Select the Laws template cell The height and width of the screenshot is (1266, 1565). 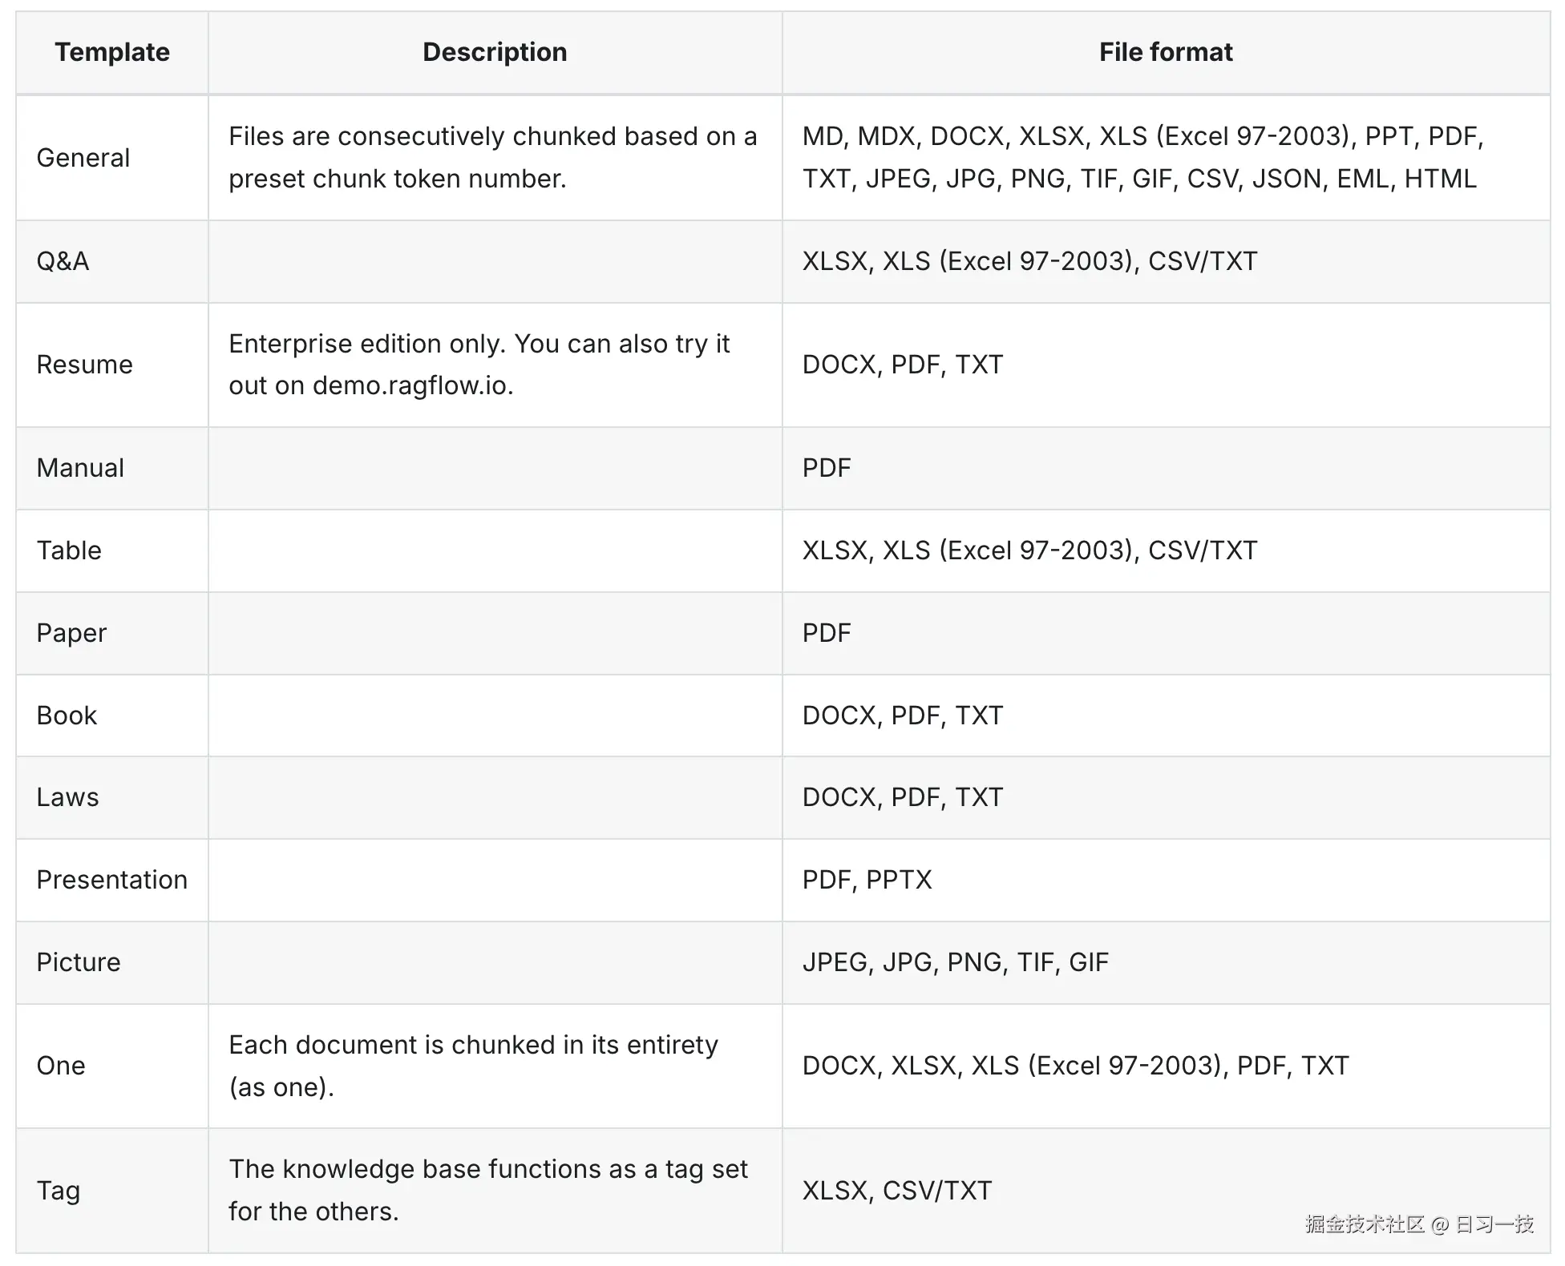coord(67,797)
